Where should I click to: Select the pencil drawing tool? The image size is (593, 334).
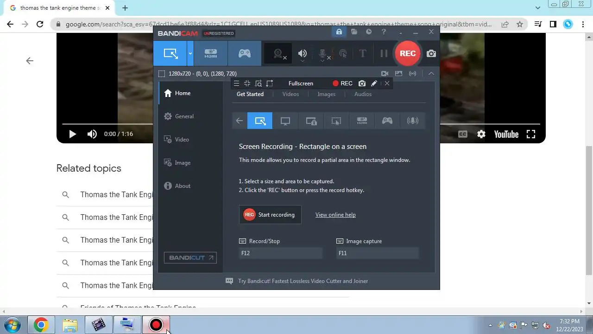374,83
